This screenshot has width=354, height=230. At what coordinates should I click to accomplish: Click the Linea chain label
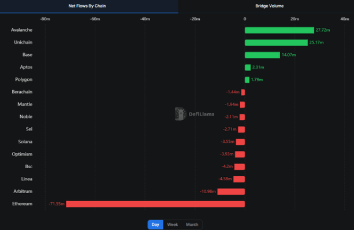pyautogui.click(x=27, y=179)
